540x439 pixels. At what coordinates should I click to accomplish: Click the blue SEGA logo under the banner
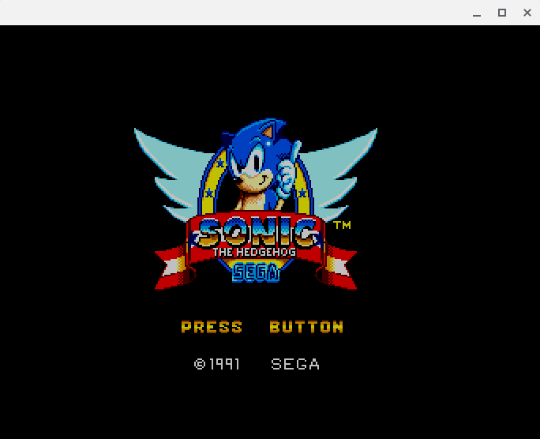[256, 272]
